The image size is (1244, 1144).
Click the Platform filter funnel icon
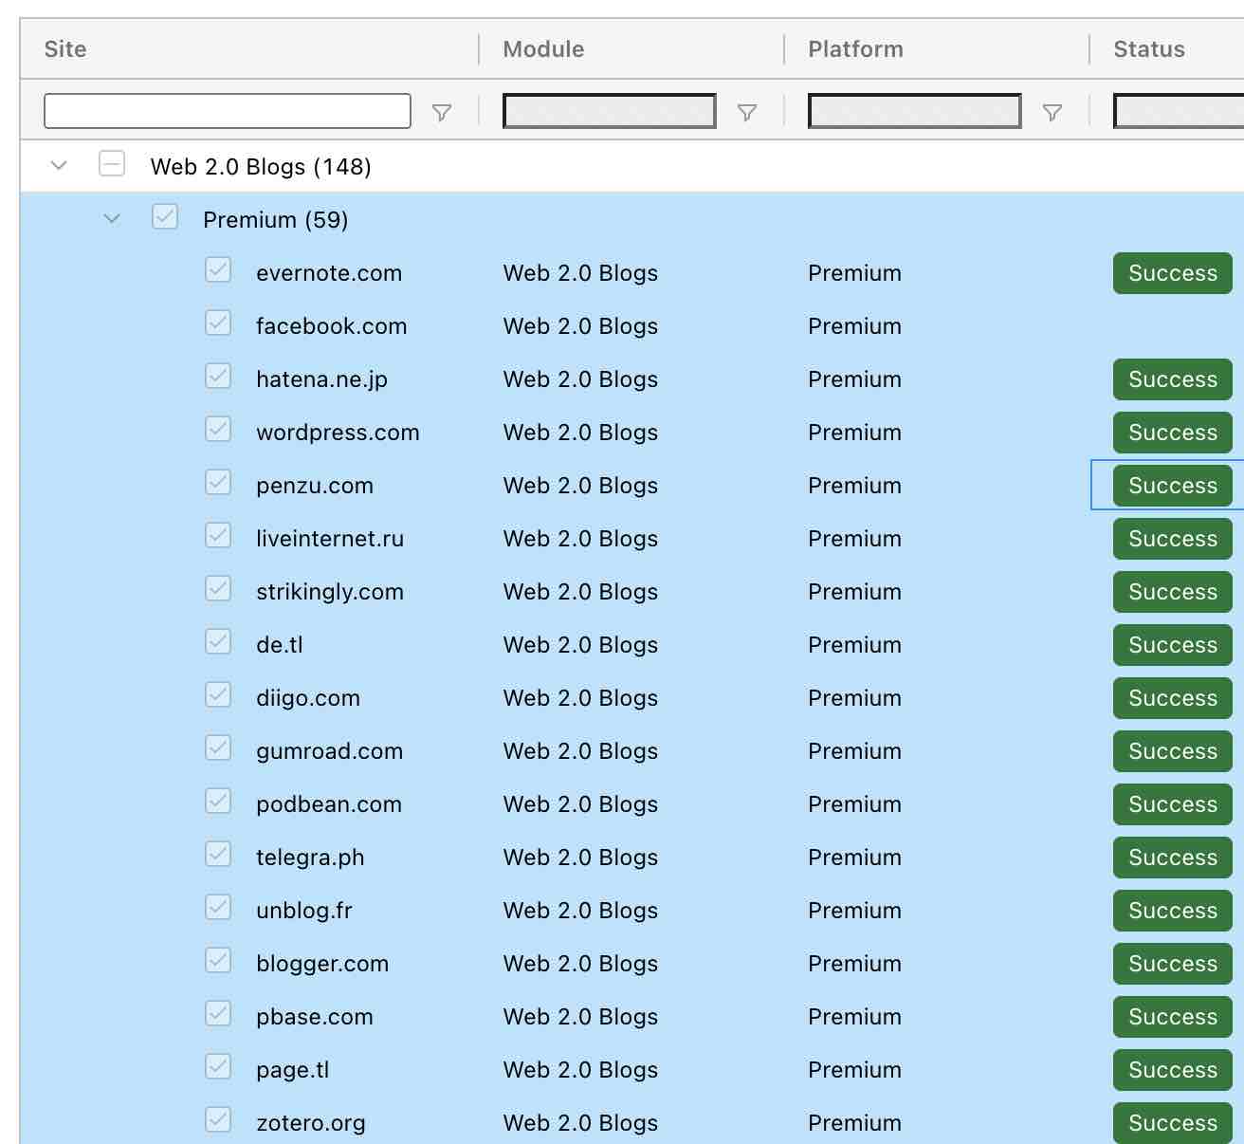(x=1053, y=111)
